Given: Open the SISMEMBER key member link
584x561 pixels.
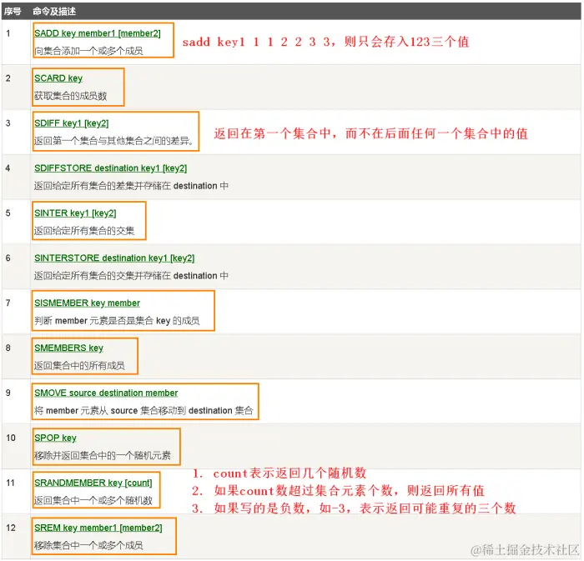Looking at the screenshot, I should click(87, 303).
